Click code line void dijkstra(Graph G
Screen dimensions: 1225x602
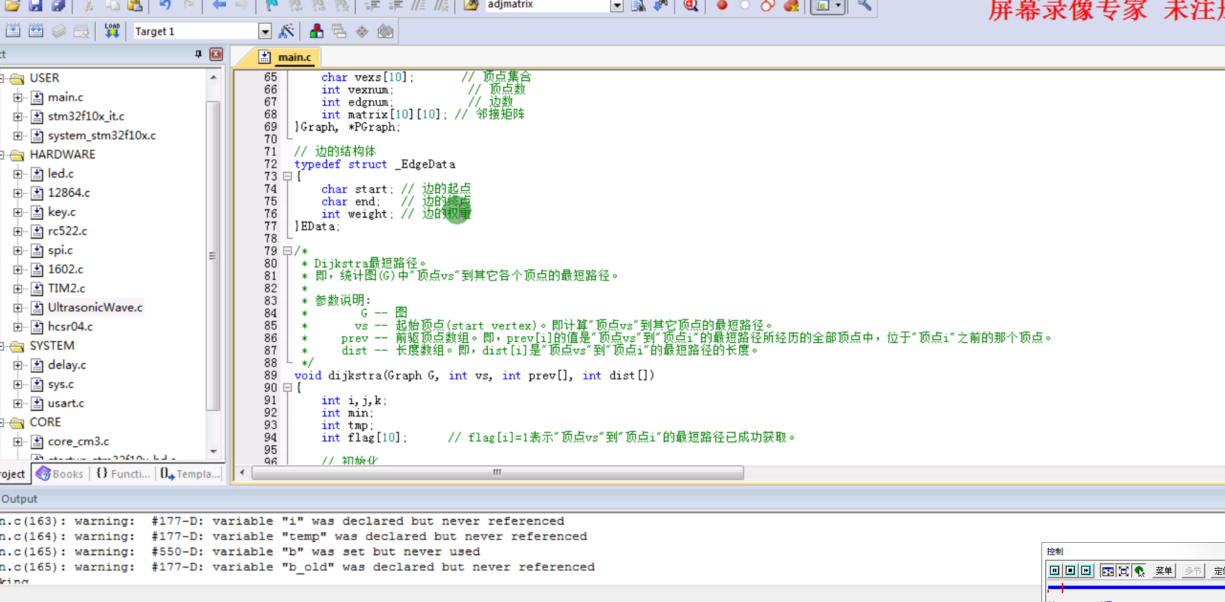[474, 375]
